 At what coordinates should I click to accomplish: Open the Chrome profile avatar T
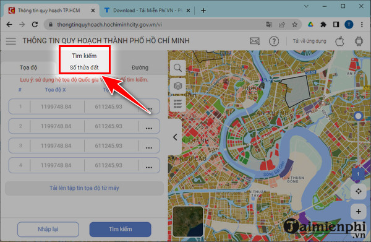(349, 24)
